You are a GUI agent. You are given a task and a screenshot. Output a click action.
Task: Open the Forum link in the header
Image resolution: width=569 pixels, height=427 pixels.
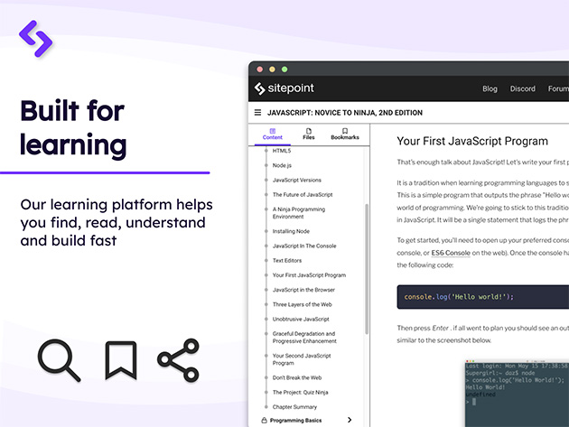558,88
